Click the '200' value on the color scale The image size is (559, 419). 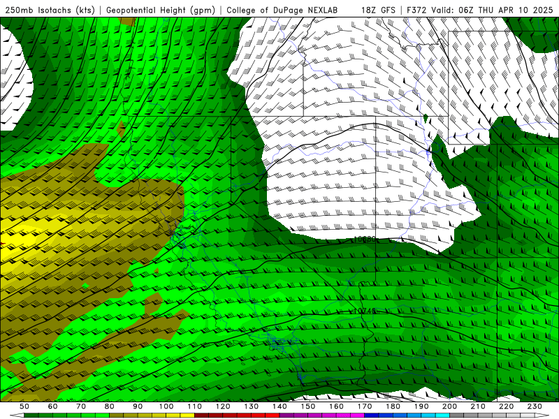(x=449, y=406)
